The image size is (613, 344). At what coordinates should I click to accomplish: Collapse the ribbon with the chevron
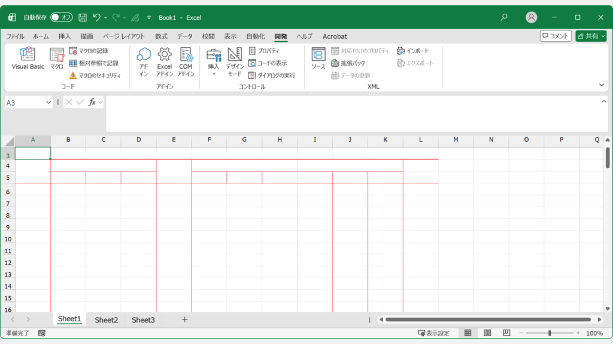tap(602, 85)
